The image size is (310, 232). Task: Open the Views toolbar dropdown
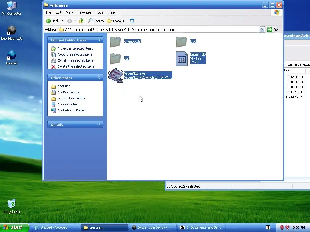(x=133, y=21)
